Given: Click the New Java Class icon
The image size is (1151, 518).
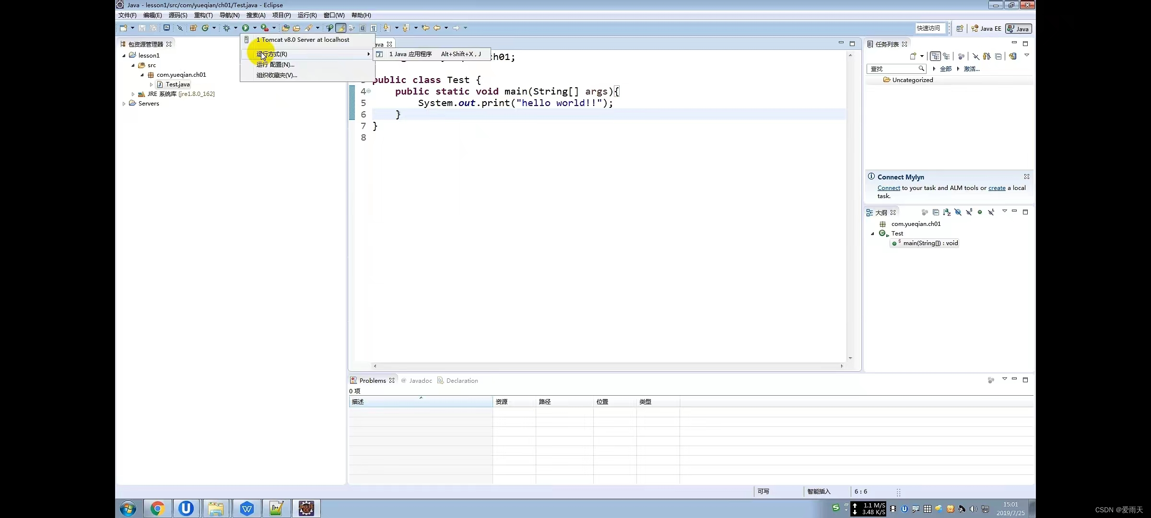Looking at the screenshot, I should (x=205, y=28).
